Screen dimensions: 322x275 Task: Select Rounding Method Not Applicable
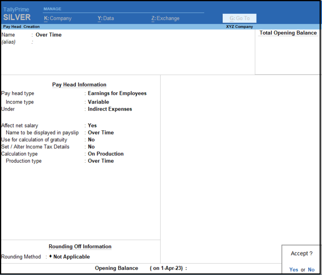(x=71, y=257)
